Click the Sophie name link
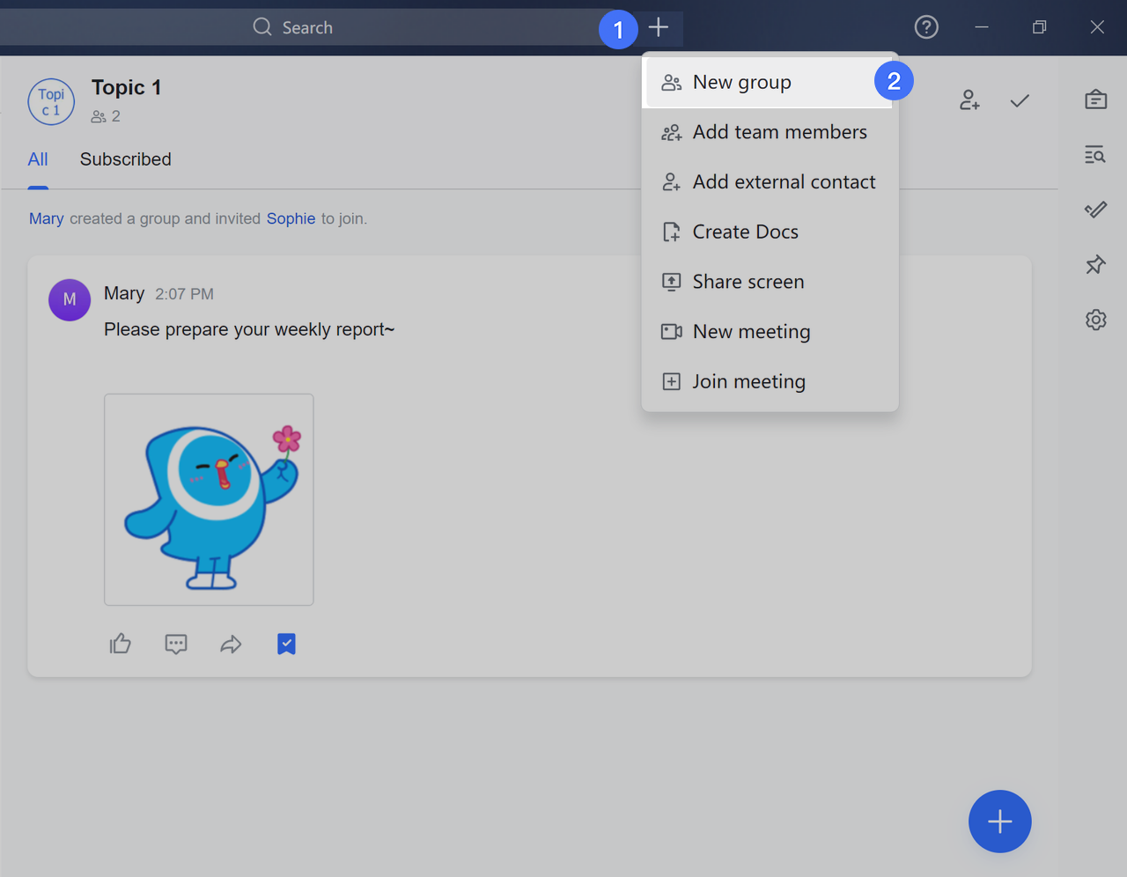 click(291, 218)
